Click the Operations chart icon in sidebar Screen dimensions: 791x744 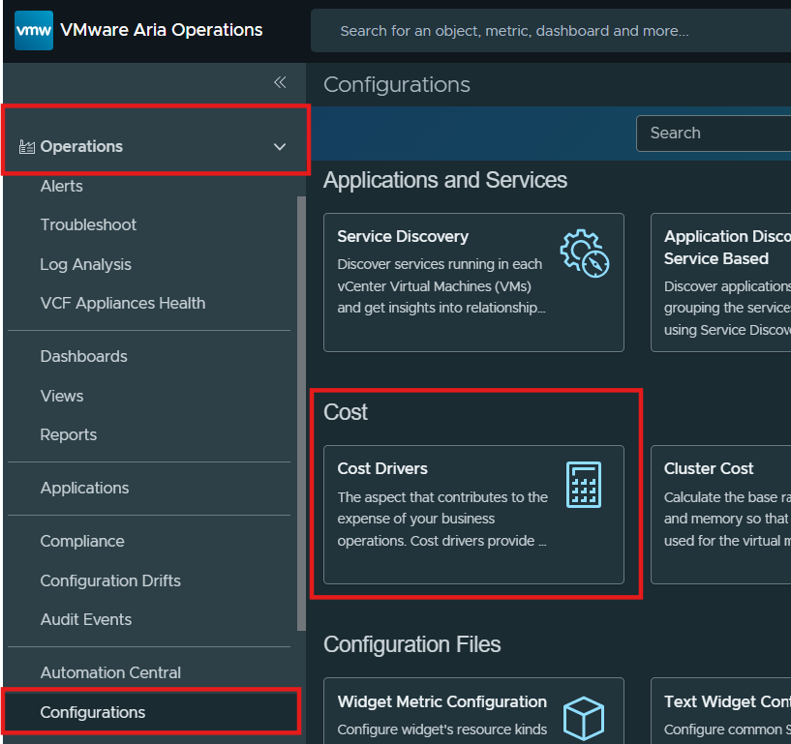click(27, 147)
